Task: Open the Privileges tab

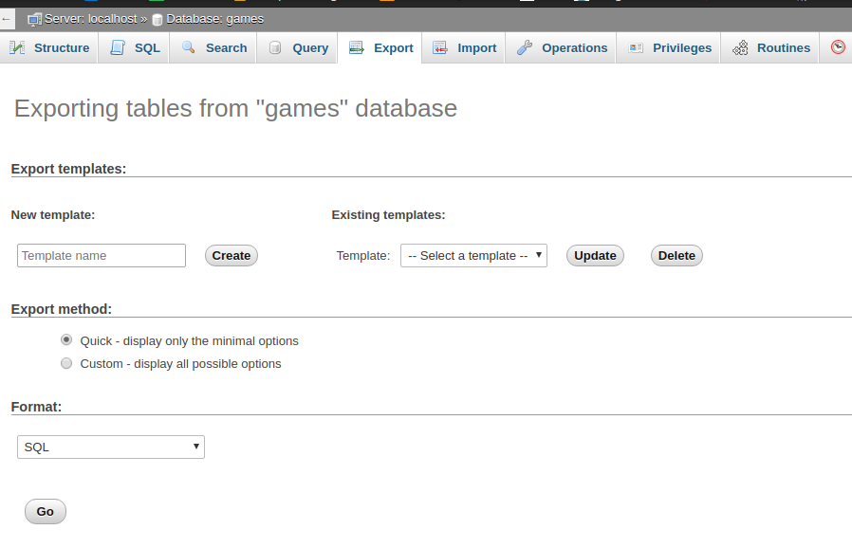Action: coord(668,47)
